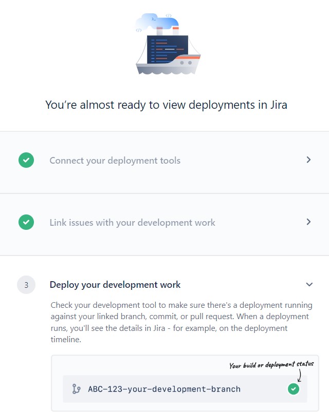Image resolution: width=329 pixels, height=413 pixels.
Task: Collapse the Deploy your development work section chevron
Action: pyautogui.click(x=309, y=284)
